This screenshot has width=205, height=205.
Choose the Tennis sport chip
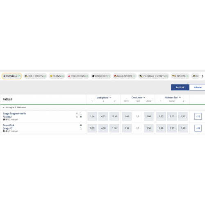coord(57,76)
